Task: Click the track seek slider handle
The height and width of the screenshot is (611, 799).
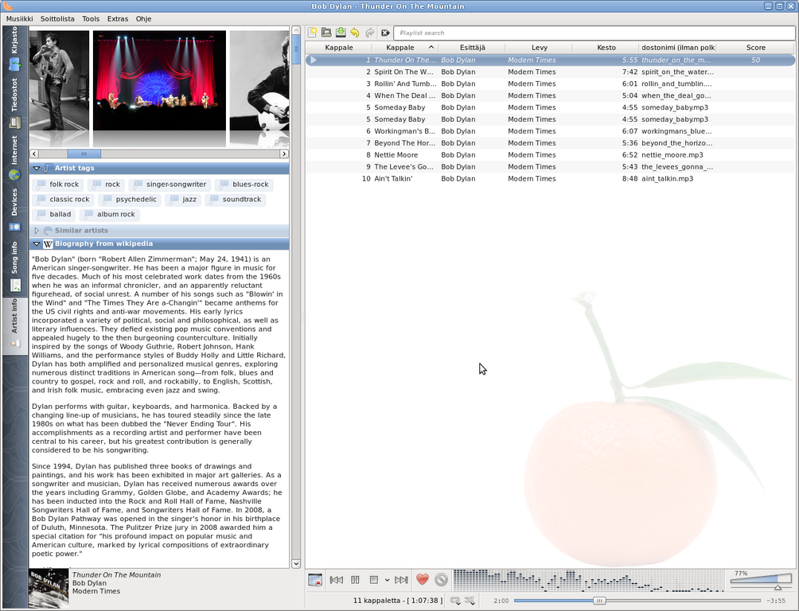Action: (599, 601)
